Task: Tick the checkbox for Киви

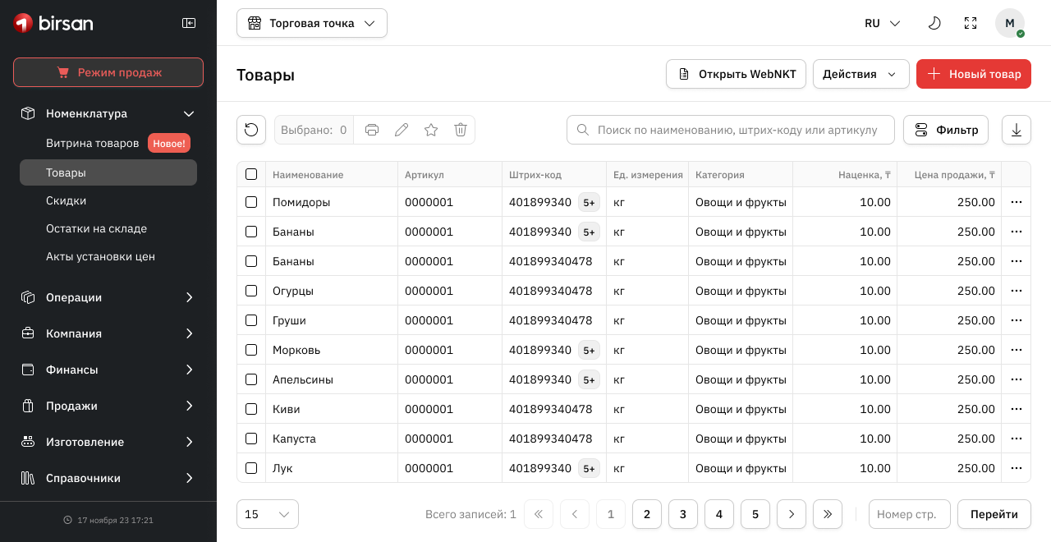Action: pyautogui.click(x=251, y=409)
